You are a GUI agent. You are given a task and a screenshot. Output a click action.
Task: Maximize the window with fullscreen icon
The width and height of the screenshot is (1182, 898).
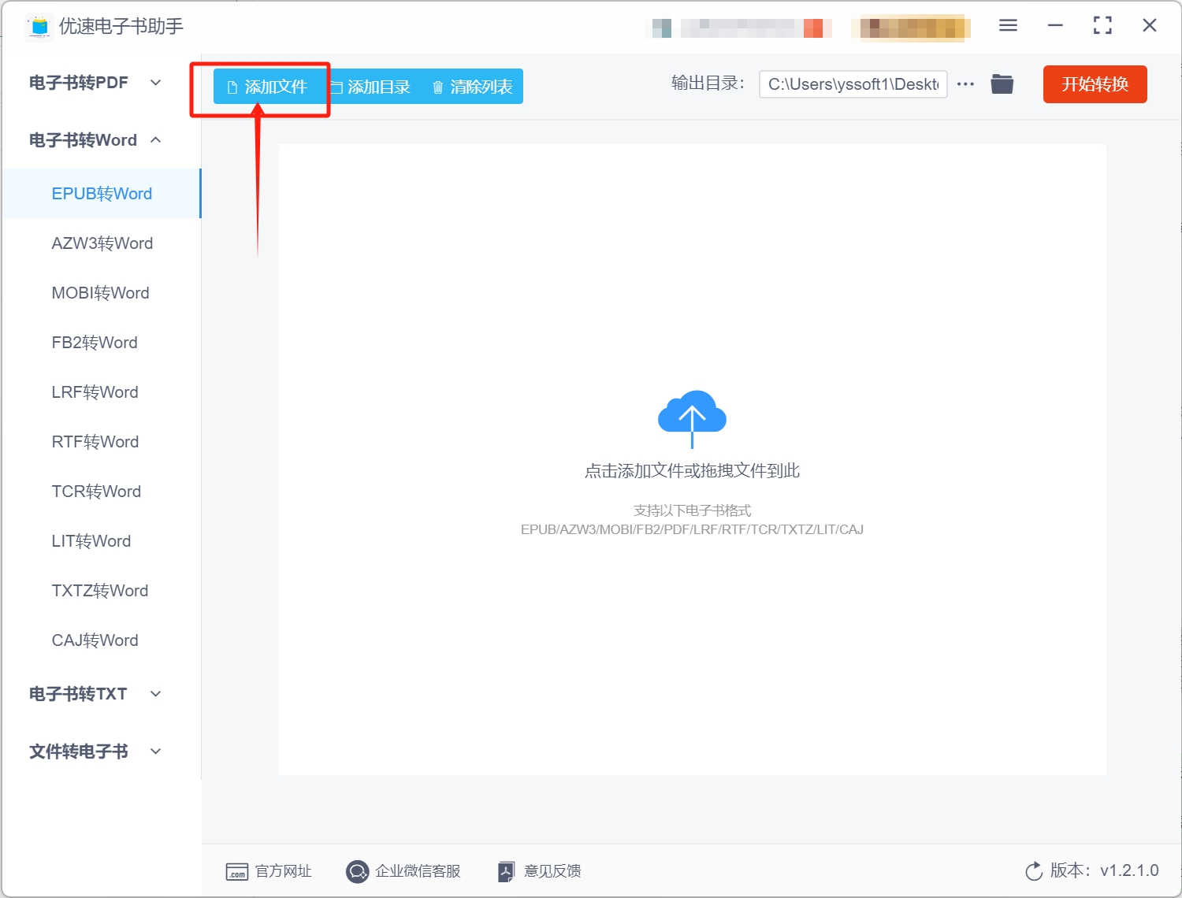point(1102,25)
